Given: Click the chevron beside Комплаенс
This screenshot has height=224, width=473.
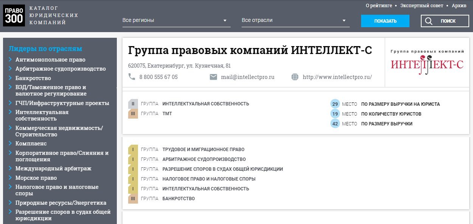Looking at the screenshot, I should pyautogui.click(x=11, y=144).
